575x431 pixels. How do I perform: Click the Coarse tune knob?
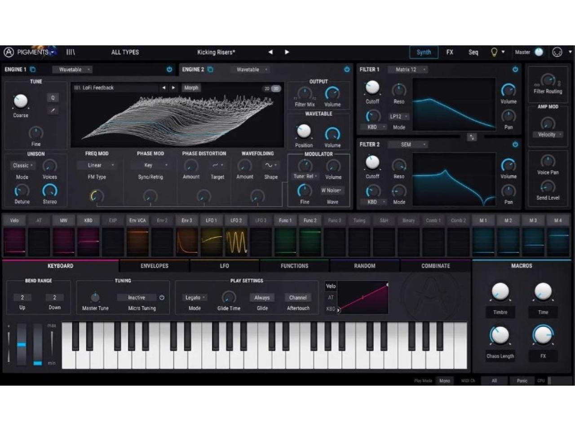coord(21,101)
